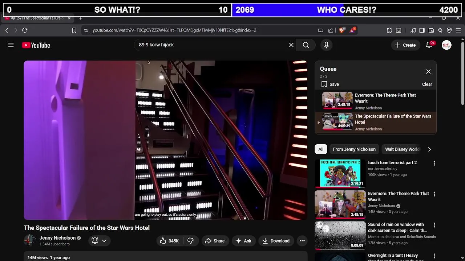
Task: Select the 'All' filter chip
Action: [321, 149]
